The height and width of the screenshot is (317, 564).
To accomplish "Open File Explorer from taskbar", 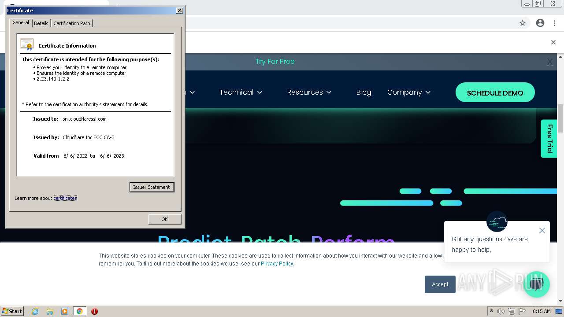I will tap(50, 311).
